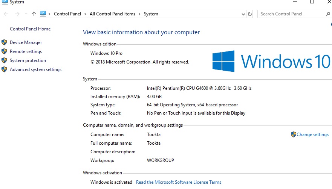Image resolution: width=332 pixels, height=189 pixels.
Task: Click shield icon beside Device Manager
Action: (4, 42)
